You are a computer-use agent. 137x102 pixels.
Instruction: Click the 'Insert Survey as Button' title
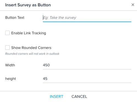point(28,5)
